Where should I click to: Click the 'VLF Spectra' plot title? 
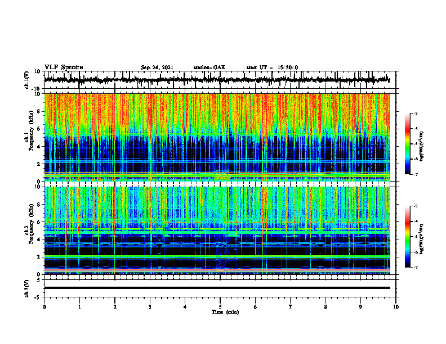click(x=64, y=67)
